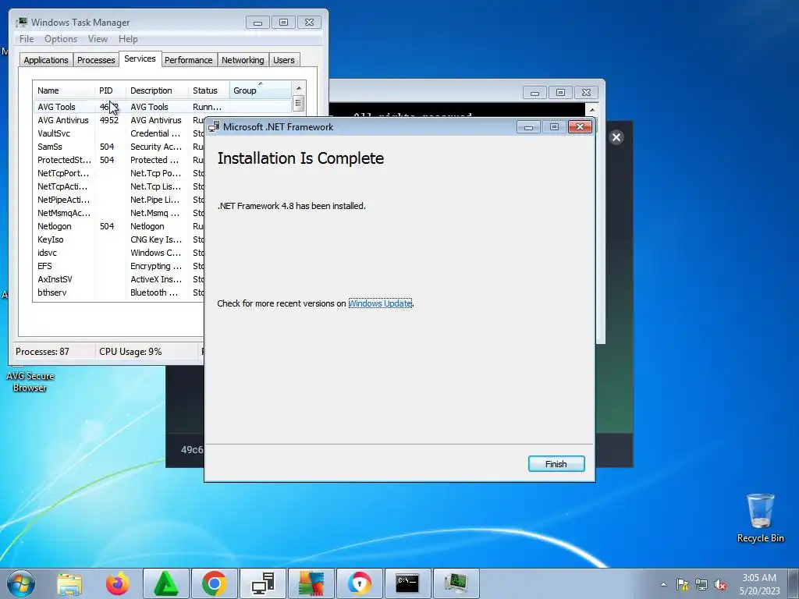Select the VaultSvc service row
This screenshot has width=799, height=599.
119,133
